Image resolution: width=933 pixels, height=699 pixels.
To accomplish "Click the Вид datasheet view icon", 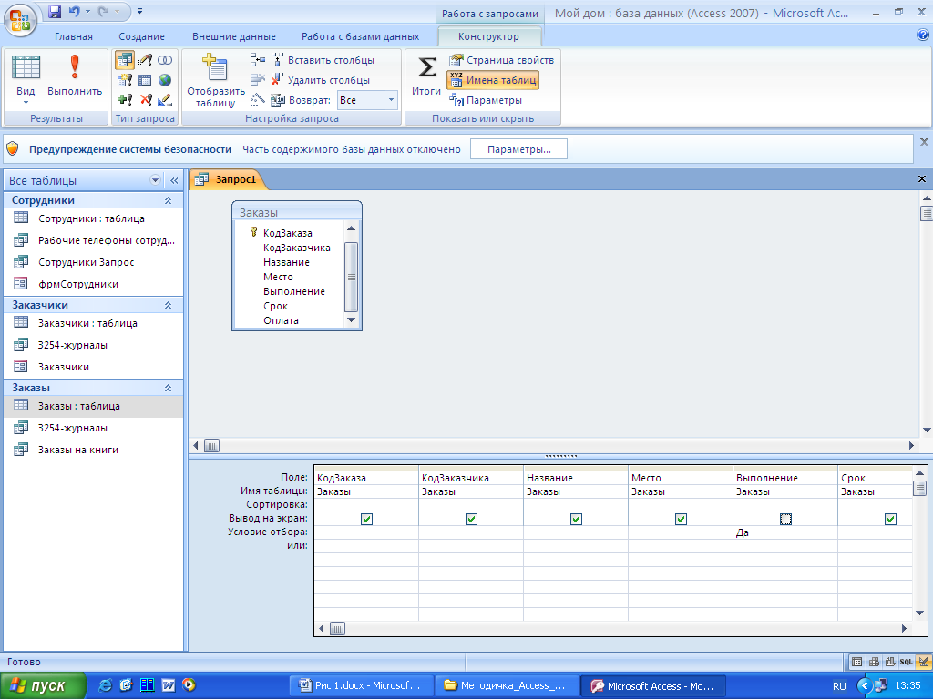I will tap(26, 67).
